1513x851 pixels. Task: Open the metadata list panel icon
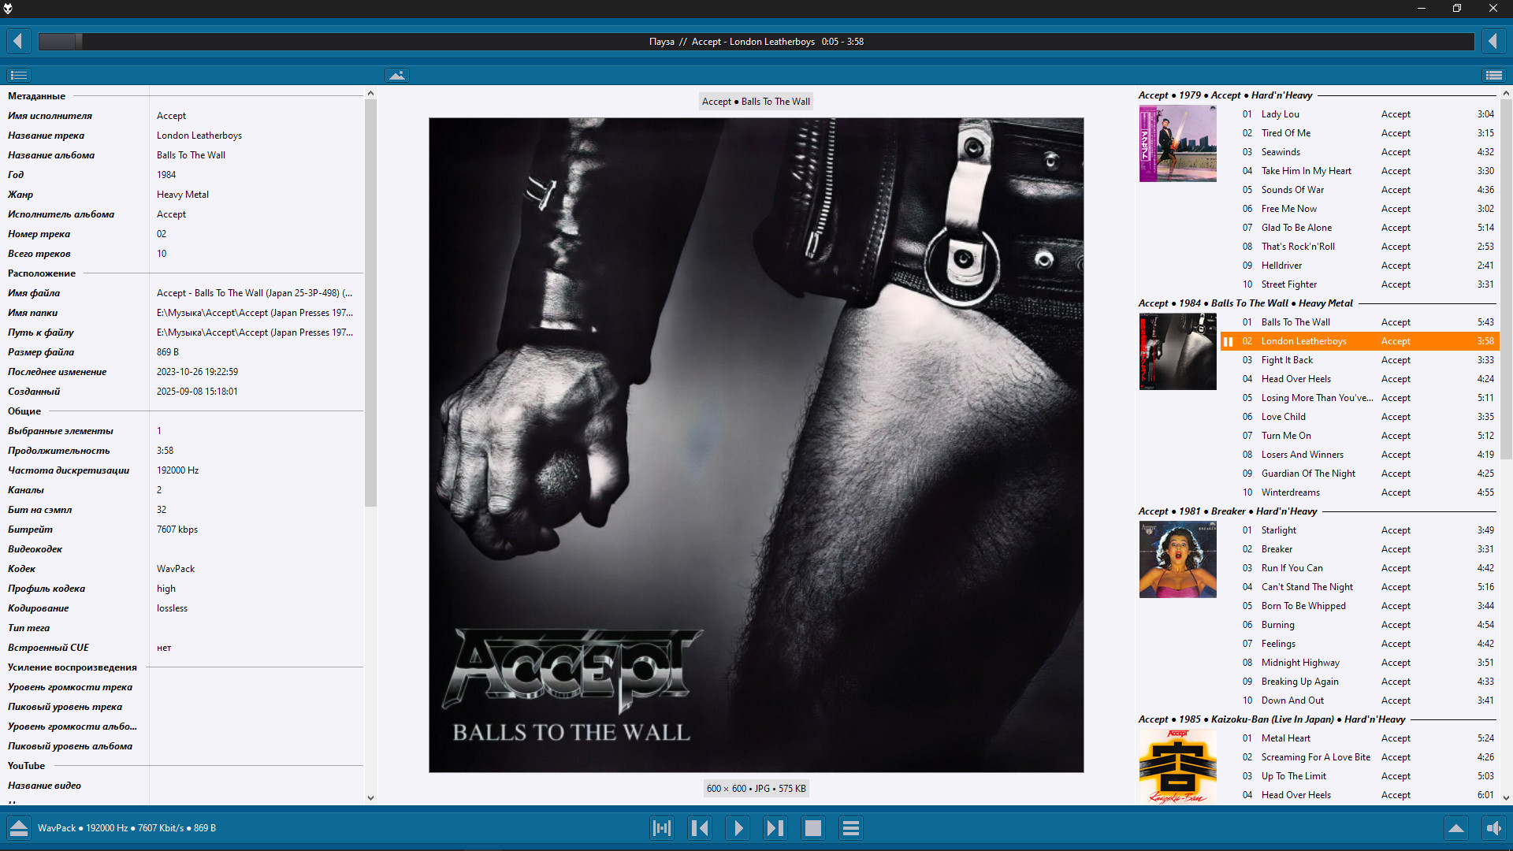(18, 75)
